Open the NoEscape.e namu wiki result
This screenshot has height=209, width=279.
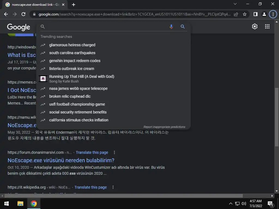[x=22, y=125]
